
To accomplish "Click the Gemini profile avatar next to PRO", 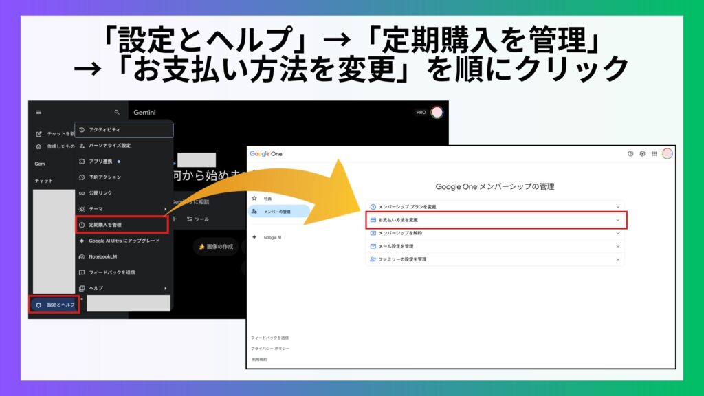I will pos(437,112).
